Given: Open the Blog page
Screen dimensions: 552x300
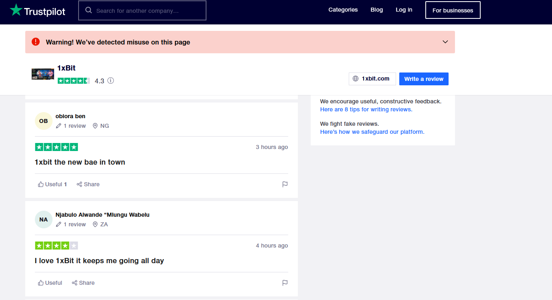Looking at the screenshot, I should point(376,10).
